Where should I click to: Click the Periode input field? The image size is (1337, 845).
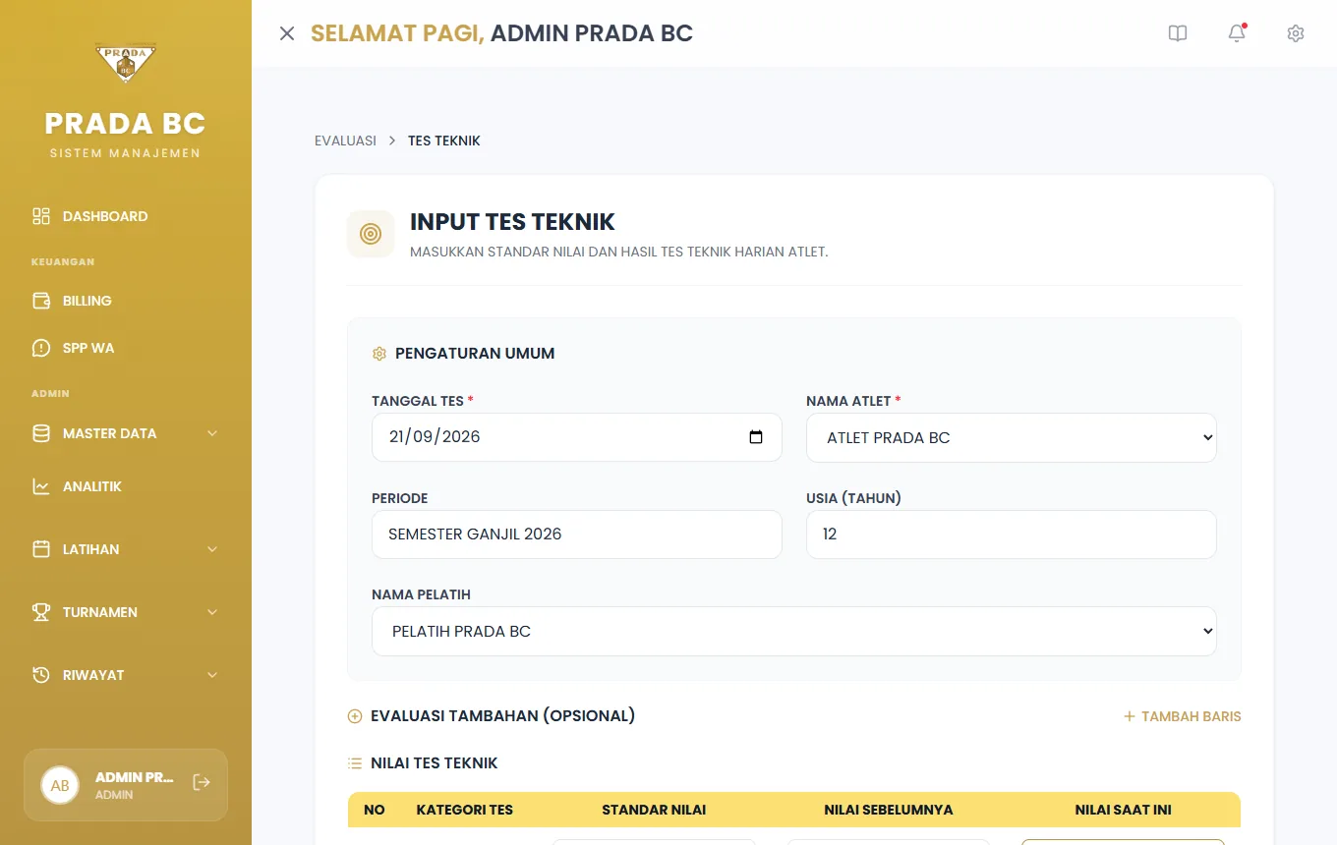click(577, 535)
